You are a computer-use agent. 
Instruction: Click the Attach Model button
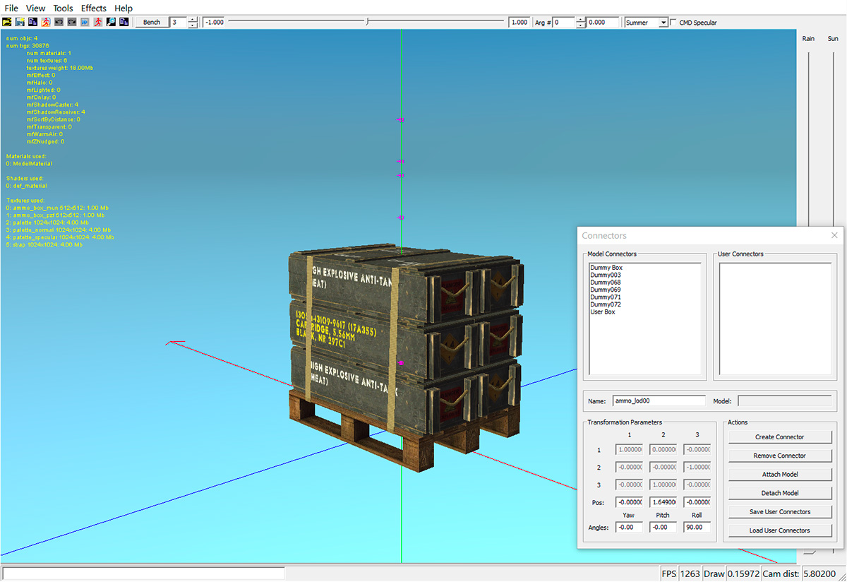[x=780, y=475]
